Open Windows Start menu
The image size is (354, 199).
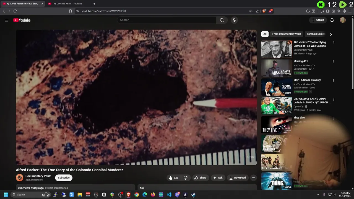point(6,195)
